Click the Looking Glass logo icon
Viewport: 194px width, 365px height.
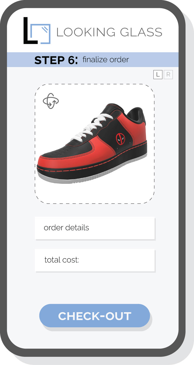(x=37, y=31)
